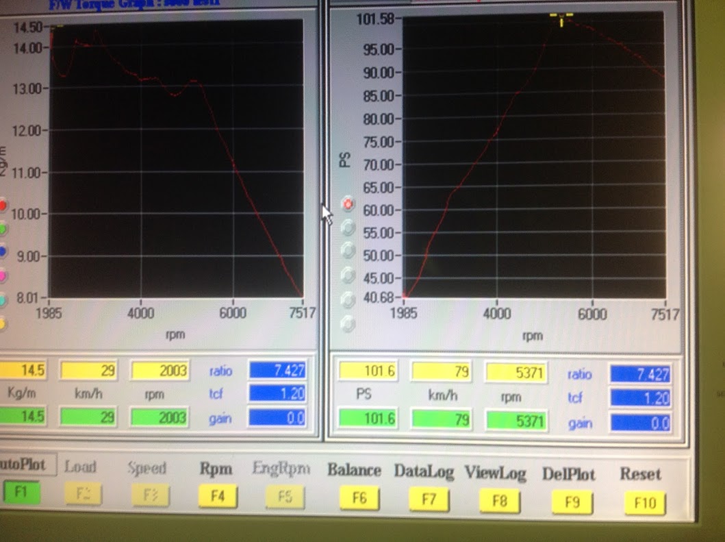Click the 'gain' label in the power panel

pos(580,423)
